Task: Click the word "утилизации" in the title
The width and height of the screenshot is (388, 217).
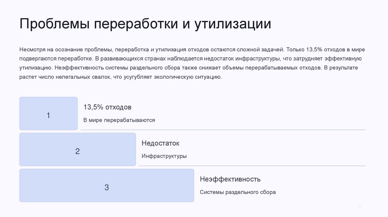Action: (x=233, y=24)
